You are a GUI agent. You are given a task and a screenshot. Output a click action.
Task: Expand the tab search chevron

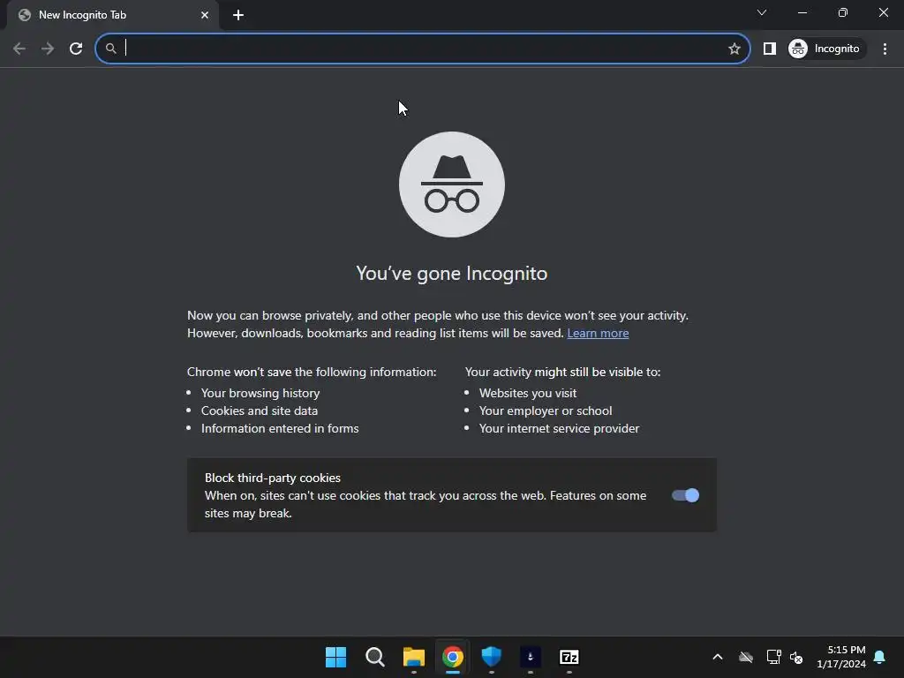[x=762, y=12]
